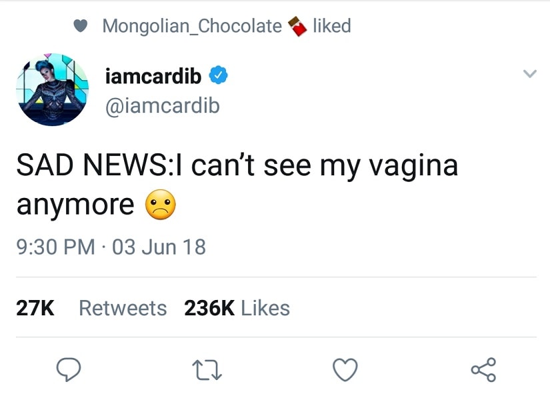The height and width of the screenshot is (400, 550).
Task: Open Mongolian_Chocolate's profile from liked banner
Action: click(x=192, y=26)
